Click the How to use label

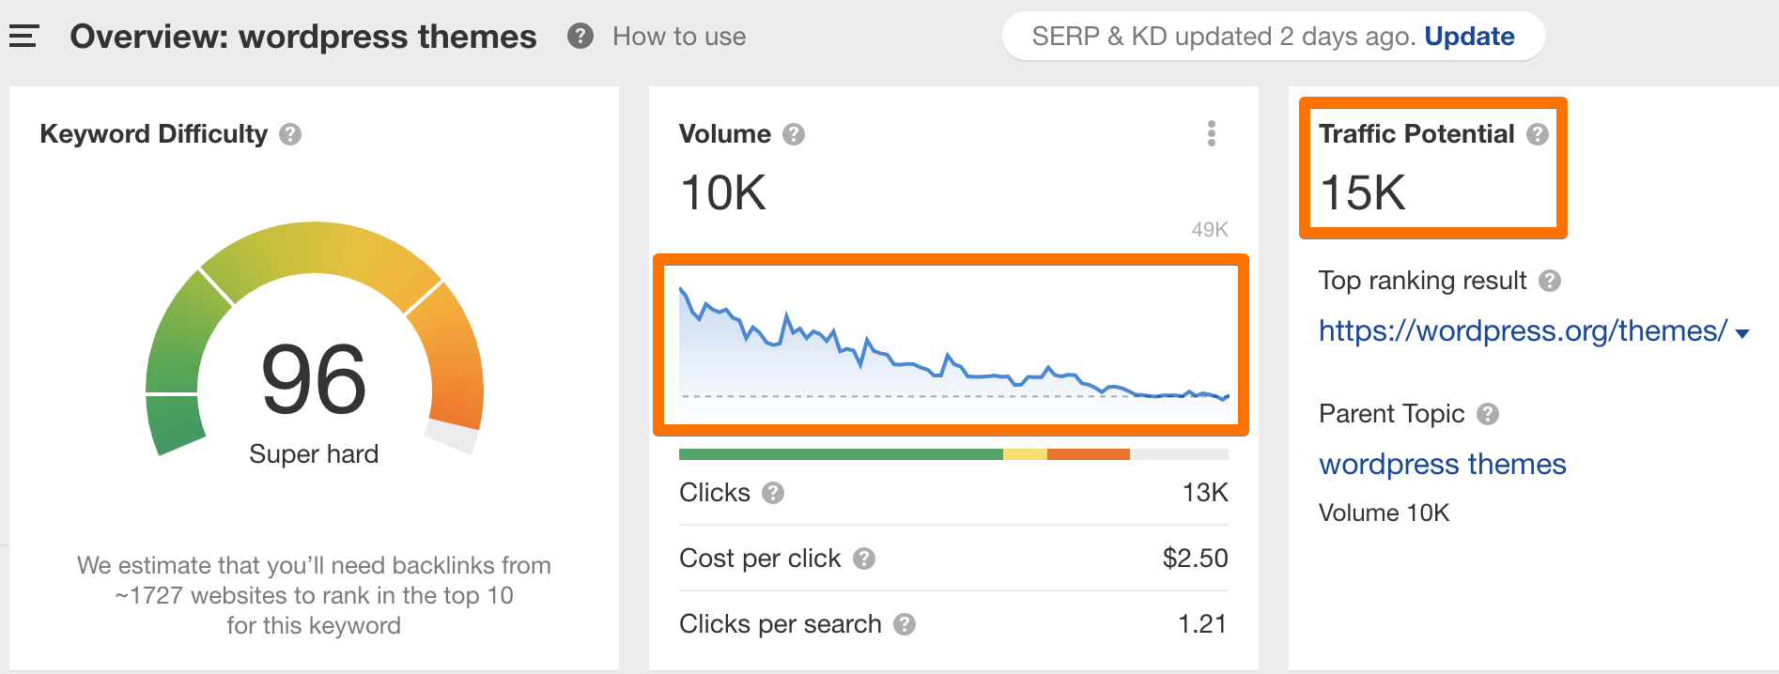[678, 36]
